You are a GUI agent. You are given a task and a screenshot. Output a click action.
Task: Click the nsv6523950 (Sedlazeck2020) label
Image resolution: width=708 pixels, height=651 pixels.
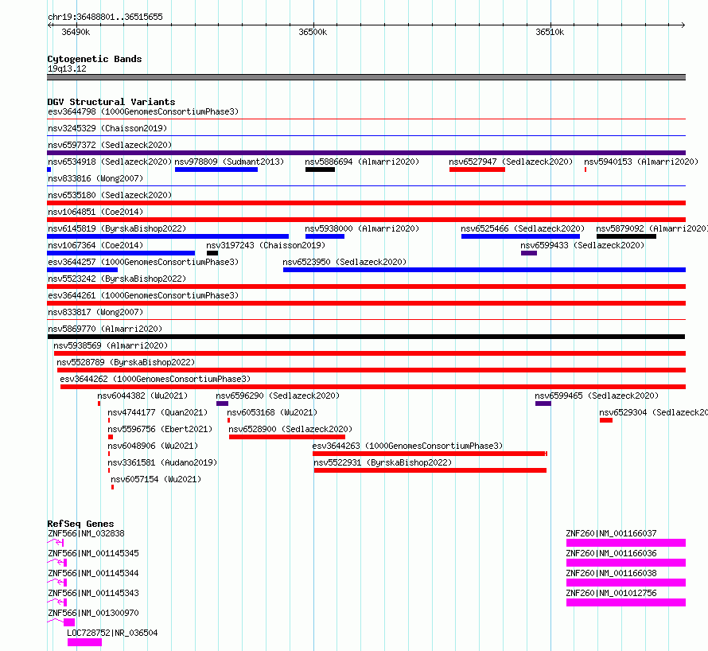[344, 262]
